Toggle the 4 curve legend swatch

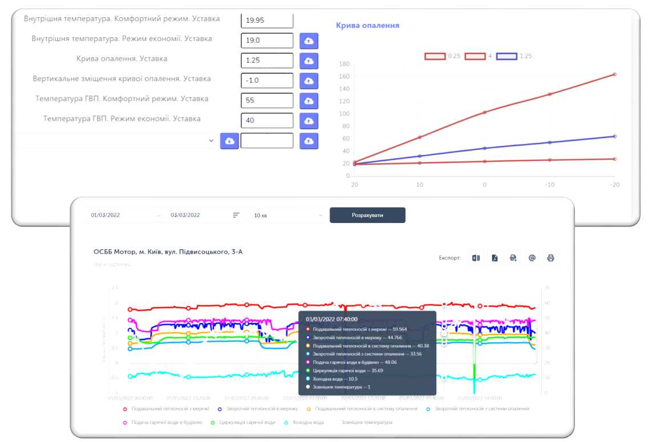coord(475,56)
